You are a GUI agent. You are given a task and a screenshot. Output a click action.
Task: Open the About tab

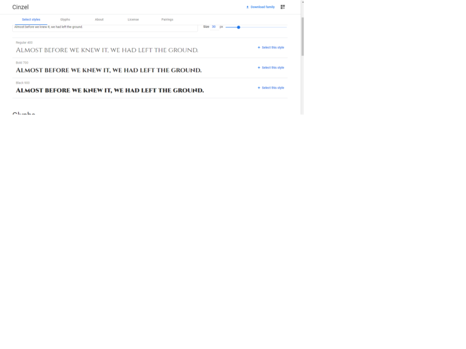tap(99, 19)
